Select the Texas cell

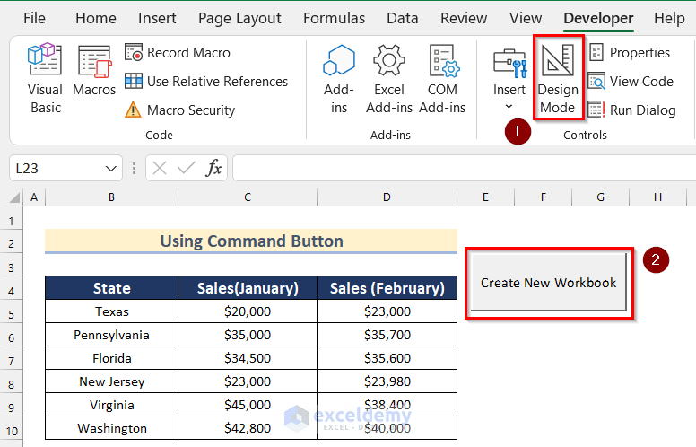point(112,311)
